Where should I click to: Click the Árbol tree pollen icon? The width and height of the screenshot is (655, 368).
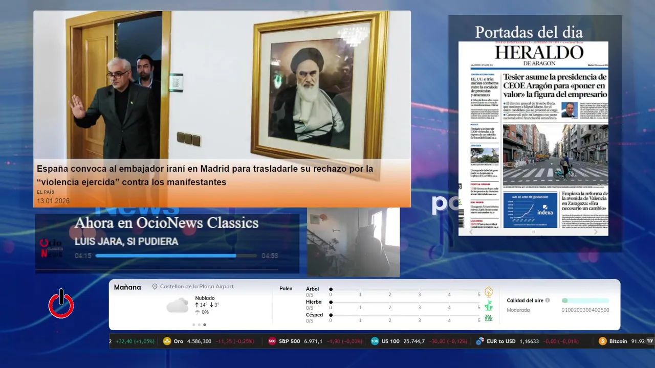pos(489,292)
